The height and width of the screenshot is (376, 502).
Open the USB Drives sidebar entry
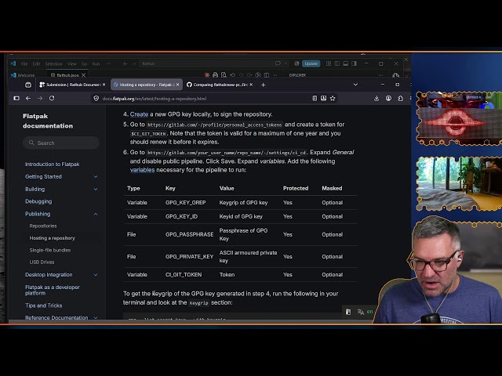pos(42,262)
